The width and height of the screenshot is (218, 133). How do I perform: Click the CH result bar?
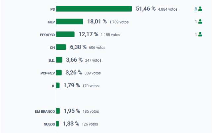(61, 47)
